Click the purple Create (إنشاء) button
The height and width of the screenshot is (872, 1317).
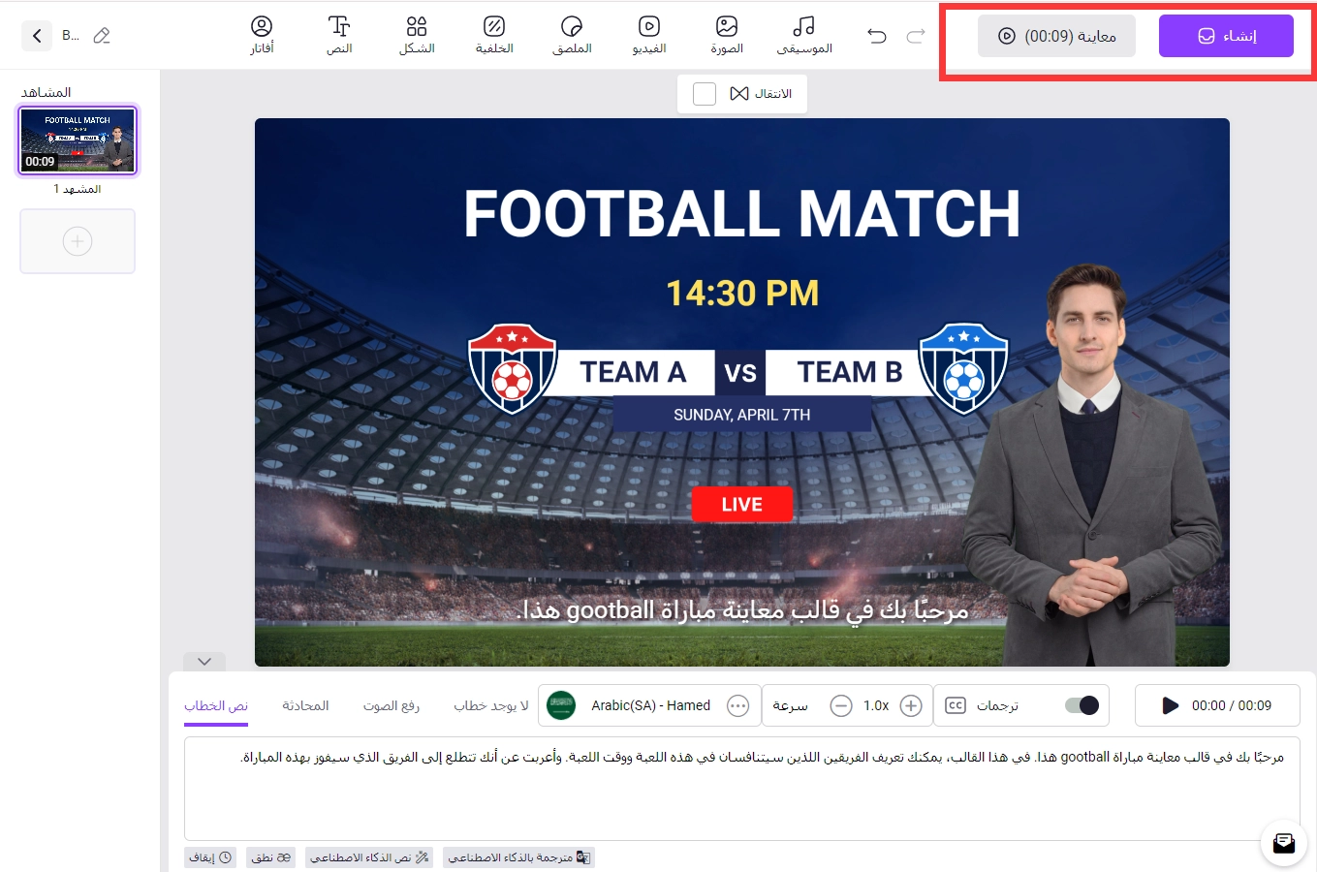(1226, 36)
